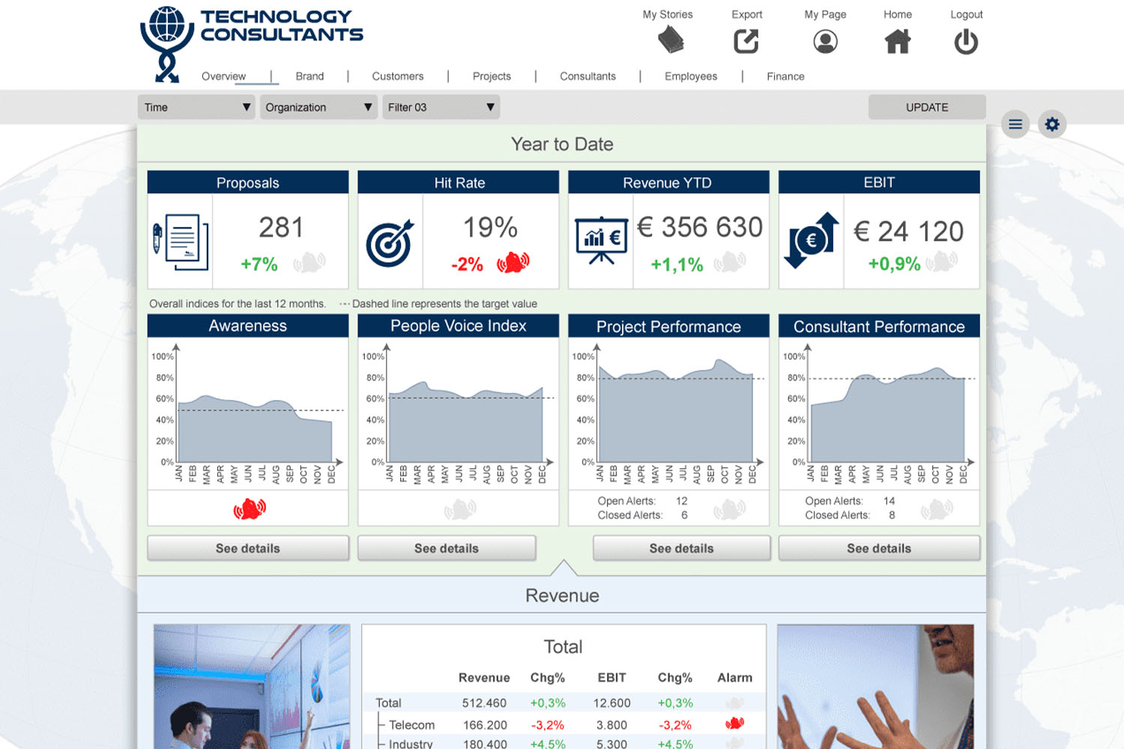
Task: Switch to the Projects tab
Action: pos(492,76)
